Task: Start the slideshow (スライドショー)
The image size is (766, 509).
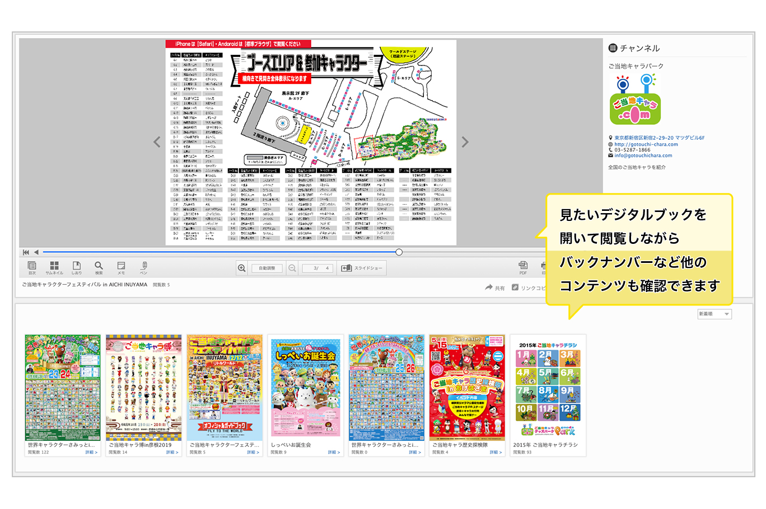Action: [363, 268]
